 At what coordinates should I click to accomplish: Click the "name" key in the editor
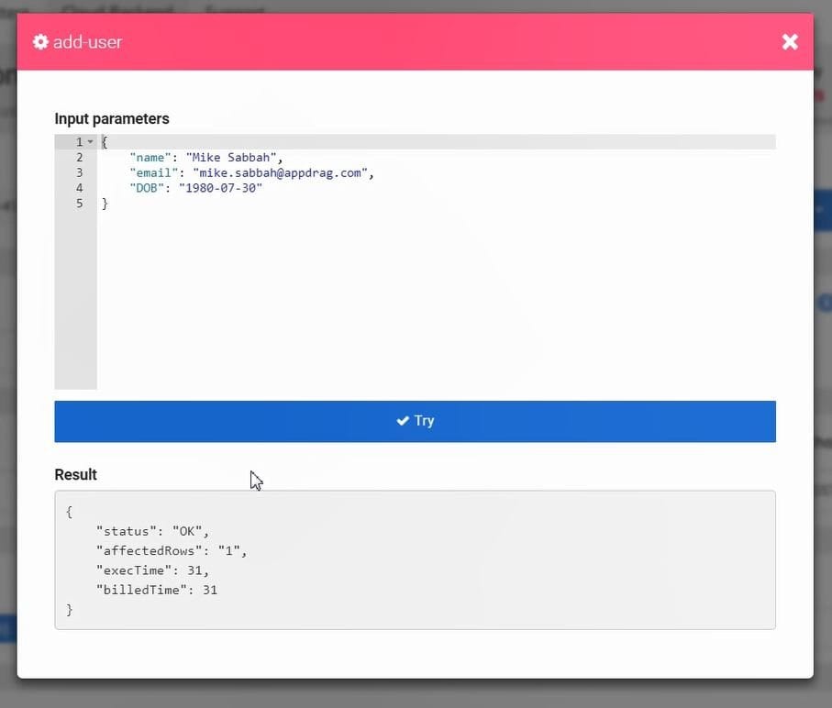150,158
